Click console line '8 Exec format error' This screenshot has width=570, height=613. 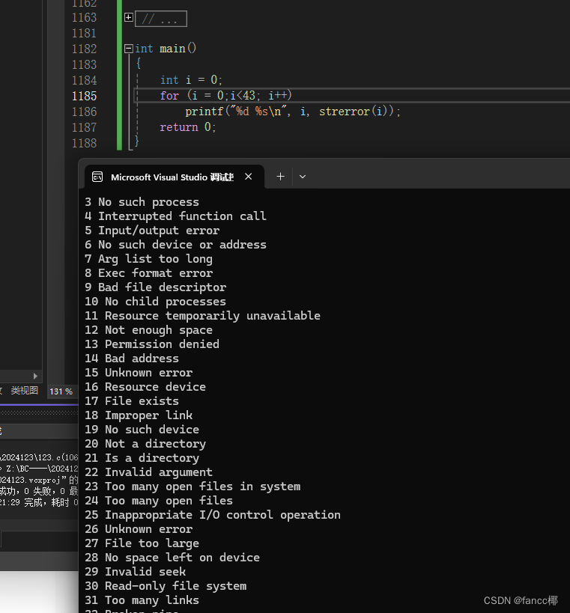pyautogui.click(x=148, y=273)
